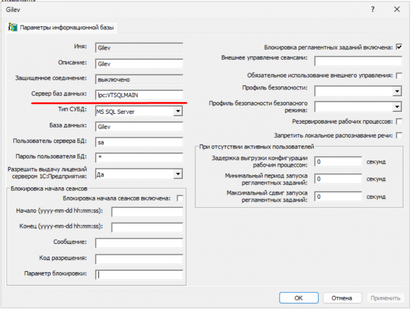Click the Имя field with Gilev
The height and width of the screenshot is (311, 412).
pyautogui.click(x=139, y=48)
